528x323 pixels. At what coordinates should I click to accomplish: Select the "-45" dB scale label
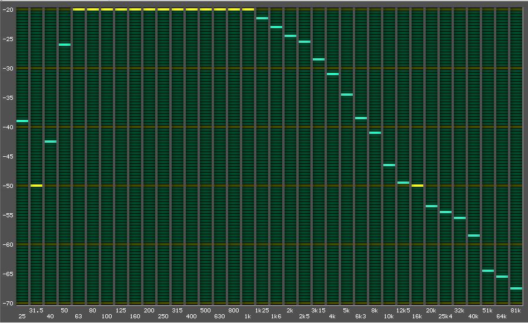[x=8, y=156]
